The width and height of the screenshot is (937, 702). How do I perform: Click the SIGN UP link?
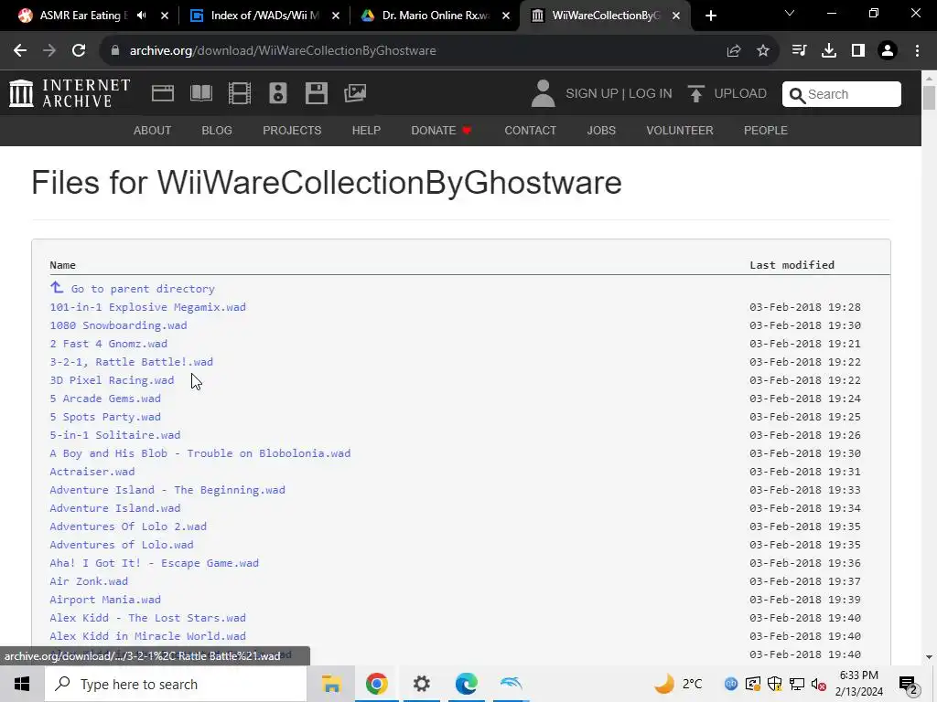[592, 94]
